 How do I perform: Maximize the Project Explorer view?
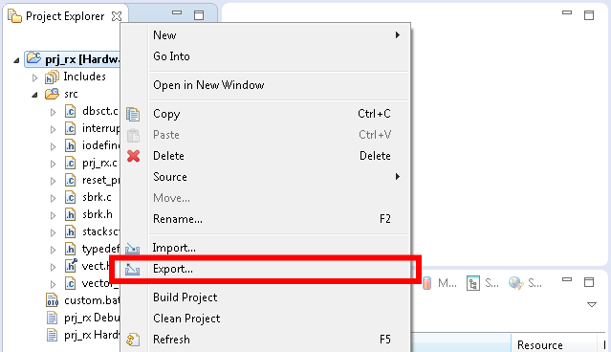pyautogui.click(x=199, y=15)
